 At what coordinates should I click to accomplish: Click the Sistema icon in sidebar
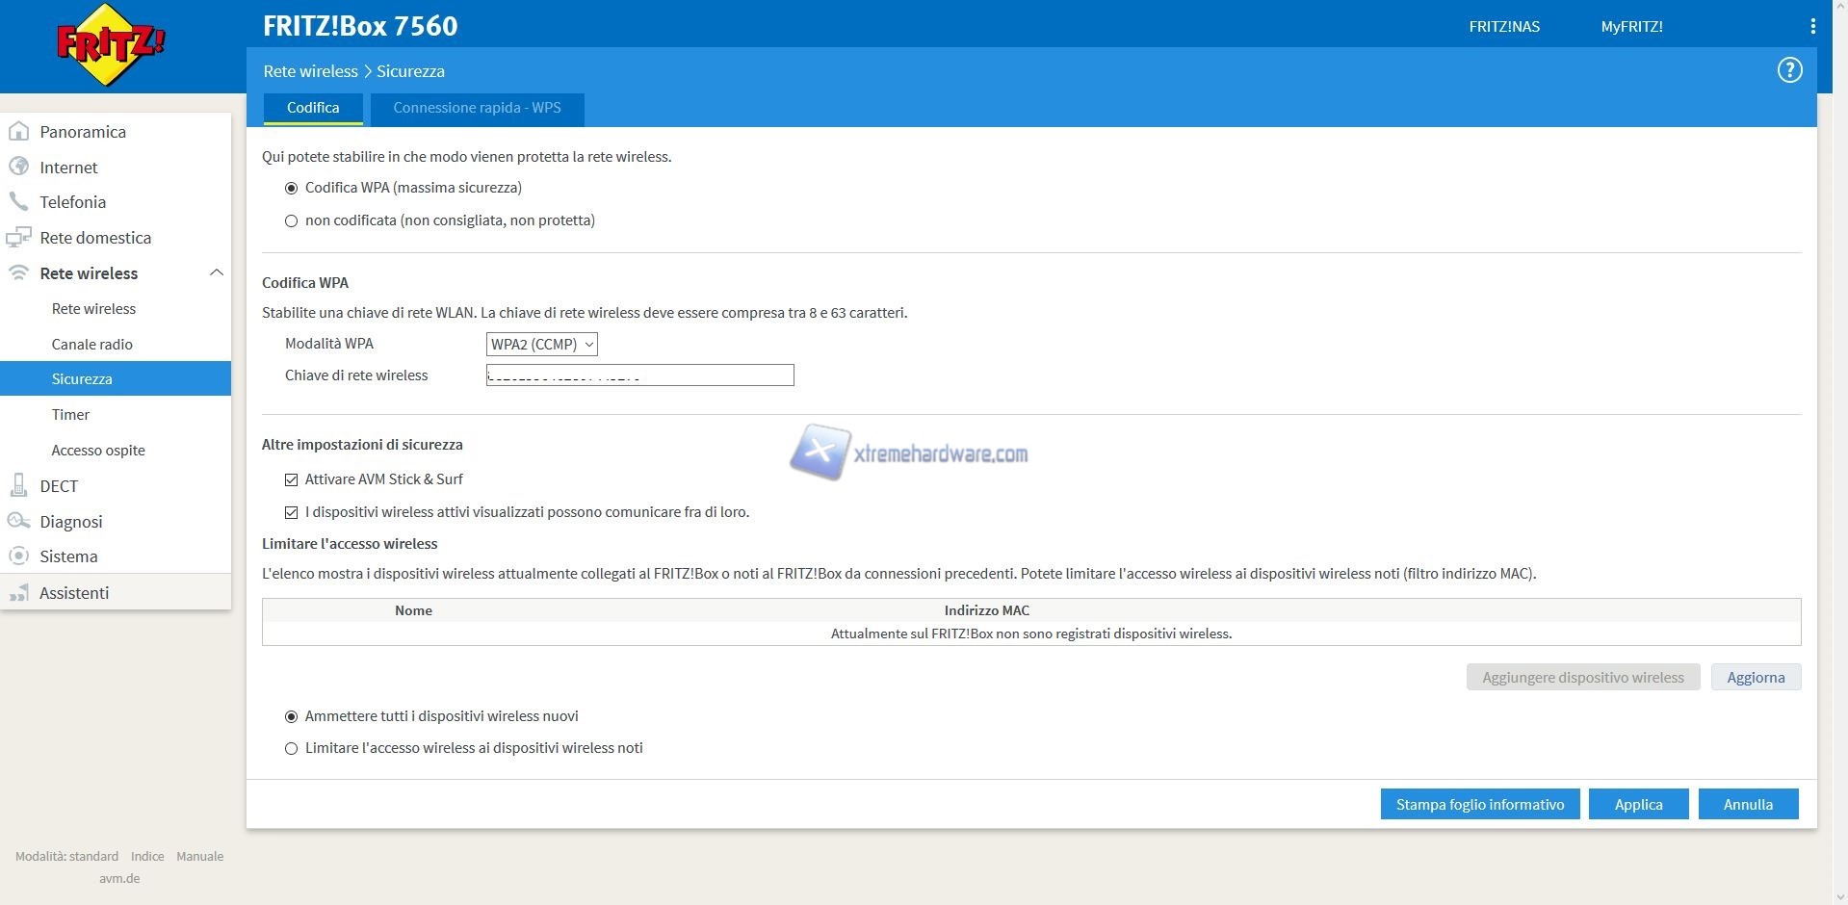pos(18,556)
